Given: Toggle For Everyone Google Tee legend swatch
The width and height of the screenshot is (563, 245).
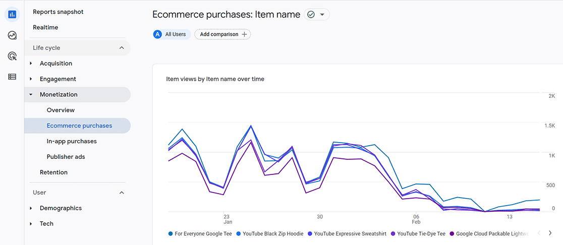Looking at the screenshot, I should (171, 234).
